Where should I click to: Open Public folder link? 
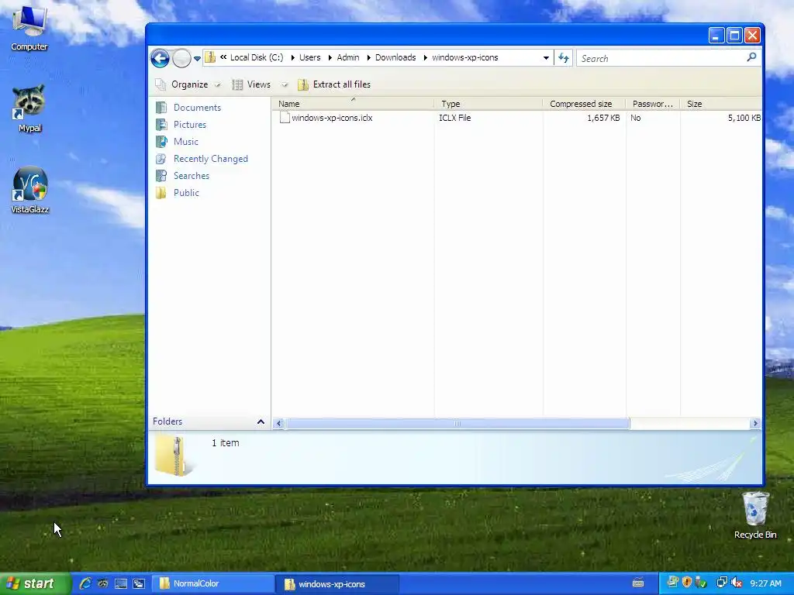186,193
